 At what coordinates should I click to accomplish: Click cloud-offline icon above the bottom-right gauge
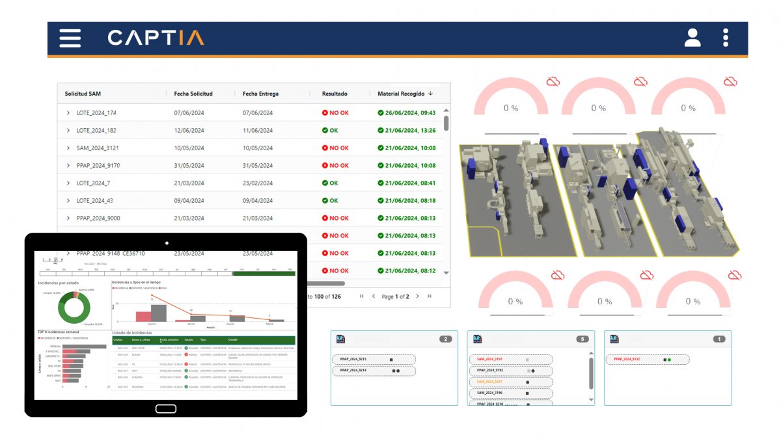pos(735,276)
